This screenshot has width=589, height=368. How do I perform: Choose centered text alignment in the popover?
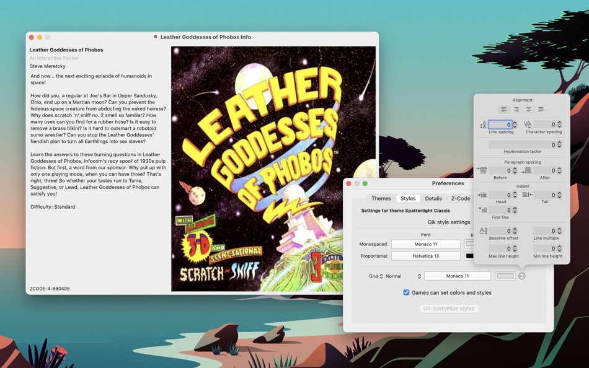[528, 110]
